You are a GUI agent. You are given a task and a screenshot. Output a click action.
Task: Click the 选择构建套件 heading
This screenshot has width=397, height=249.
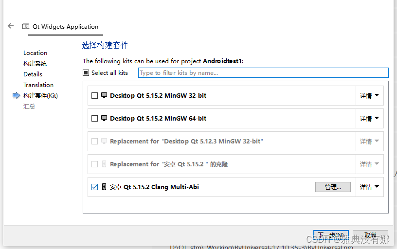pos(105,45)
